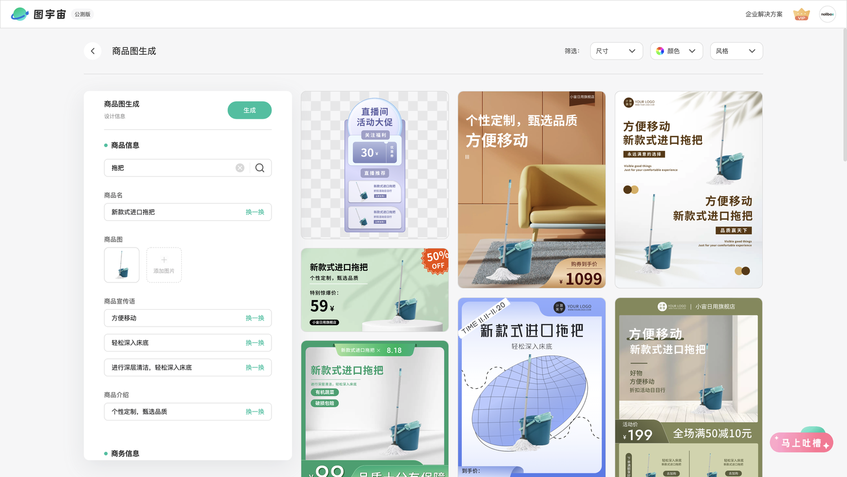Select the blue globe TIME 11.11 template
This screenshot has height=477, width=847.
[532, 387]
